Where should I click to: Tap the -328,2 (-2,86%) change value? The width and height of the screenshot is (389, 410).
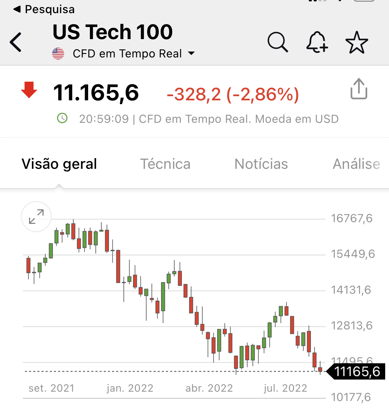(233, 94)
